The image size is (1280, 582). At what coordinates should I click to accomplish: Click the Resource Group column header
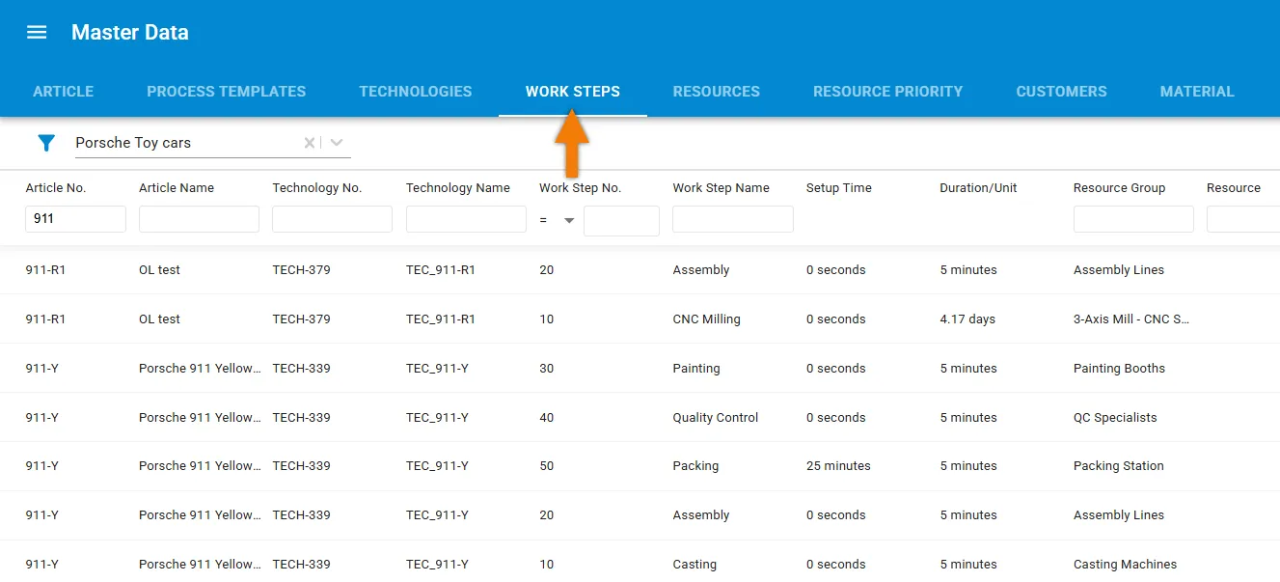point(1120,188)
